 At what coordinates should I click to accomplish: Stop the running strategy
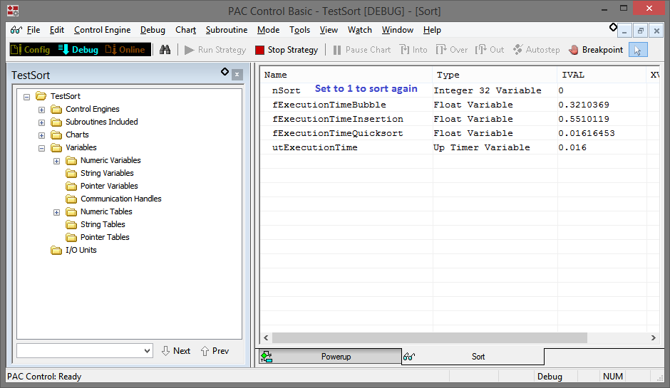pyautogui.click(x=287, y=50)
